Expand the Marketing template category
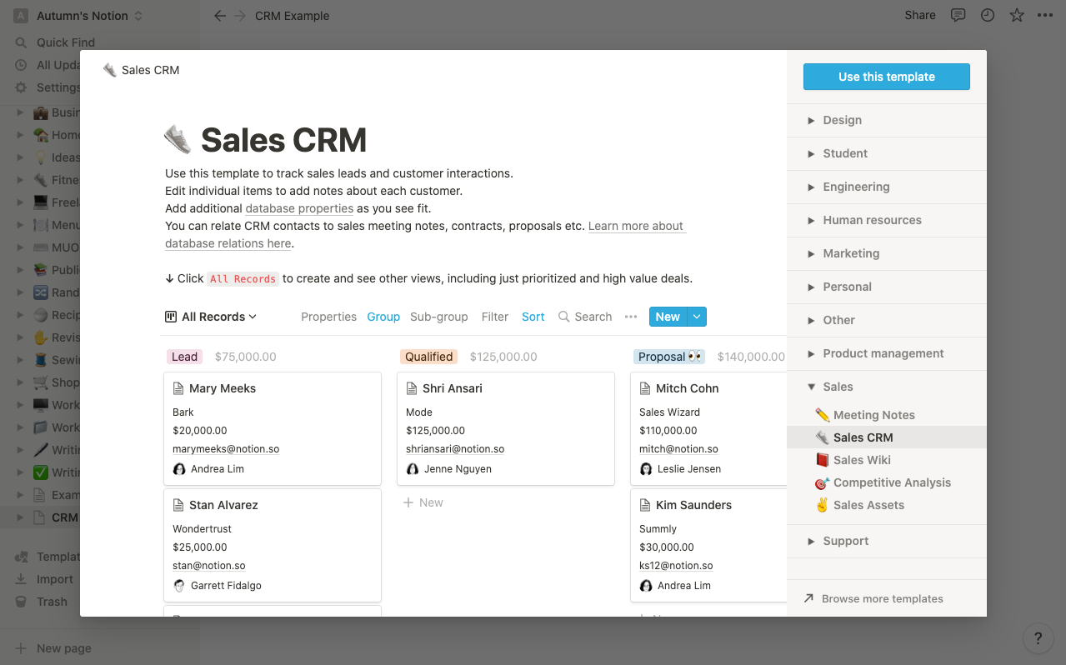The image size is (1066, 665). pyautogui.click(x=811, y=253)
